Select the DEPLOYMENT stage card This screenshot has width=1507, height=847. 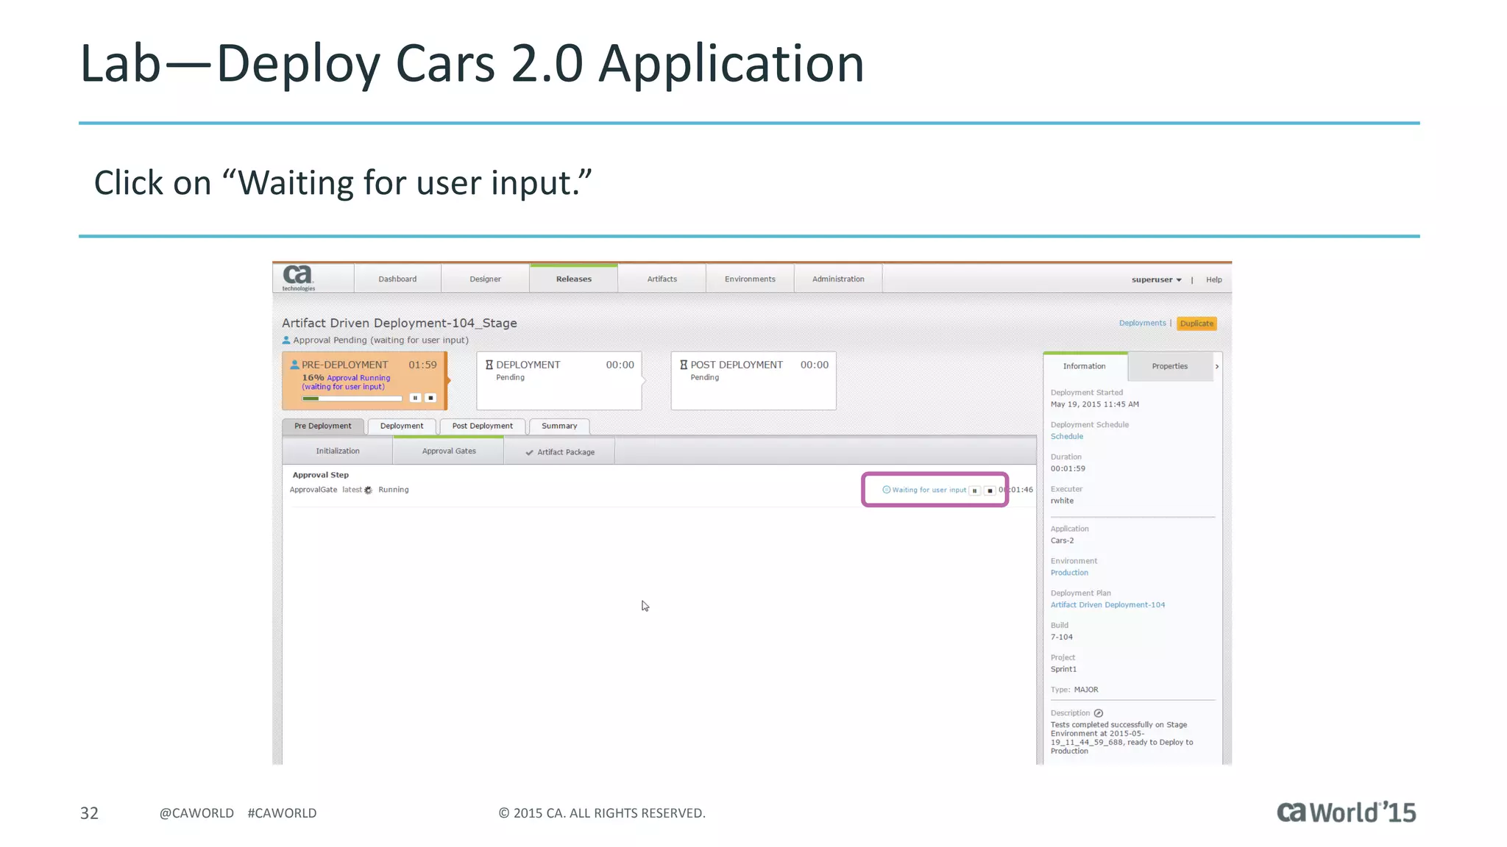(559, 380)
